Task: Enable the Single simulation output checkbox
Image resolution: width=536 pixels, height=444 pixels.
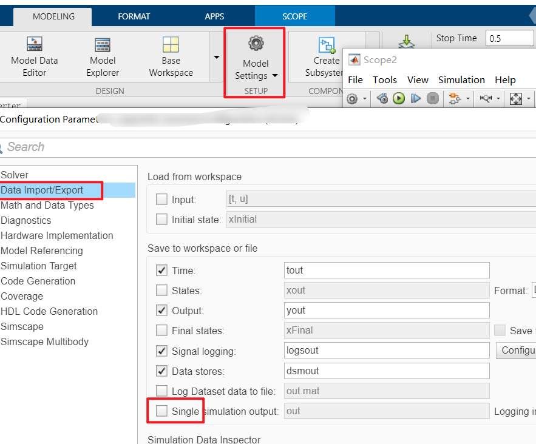Action: tap(161, 411)
